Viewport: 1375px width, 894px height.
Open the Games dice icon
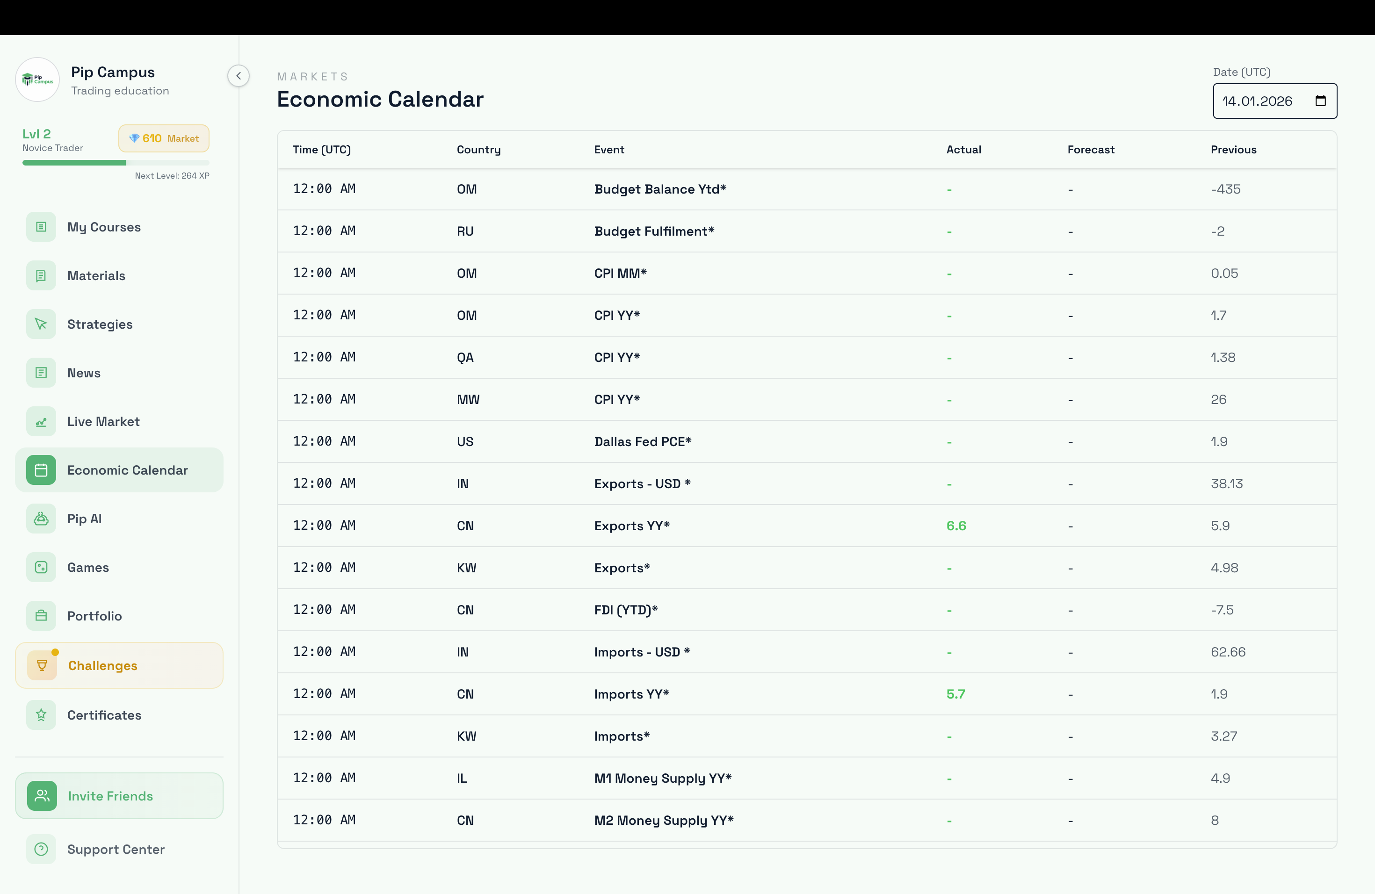[x=41, y=567]
